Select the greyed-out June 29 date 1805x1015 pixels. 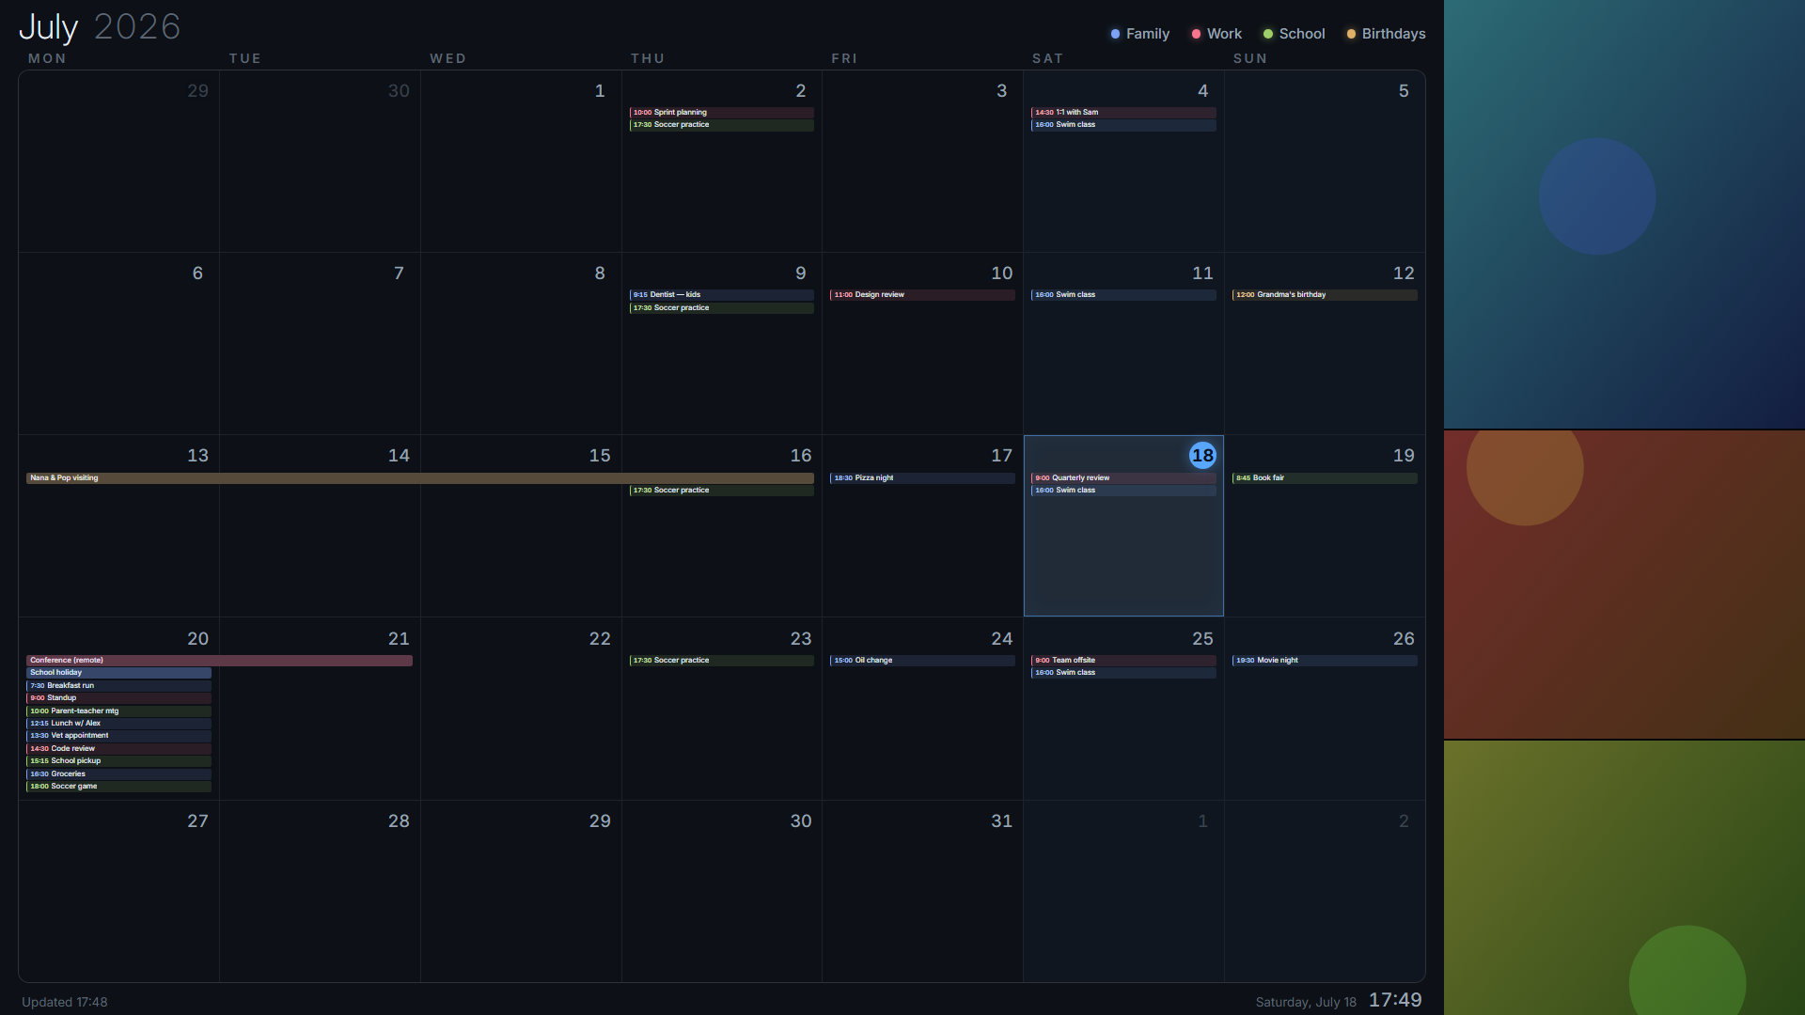point(197,91)
